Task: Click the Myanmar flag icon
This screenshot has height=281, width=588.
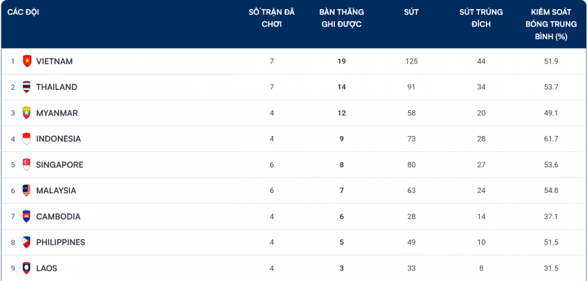Action: tap(27, 113)
